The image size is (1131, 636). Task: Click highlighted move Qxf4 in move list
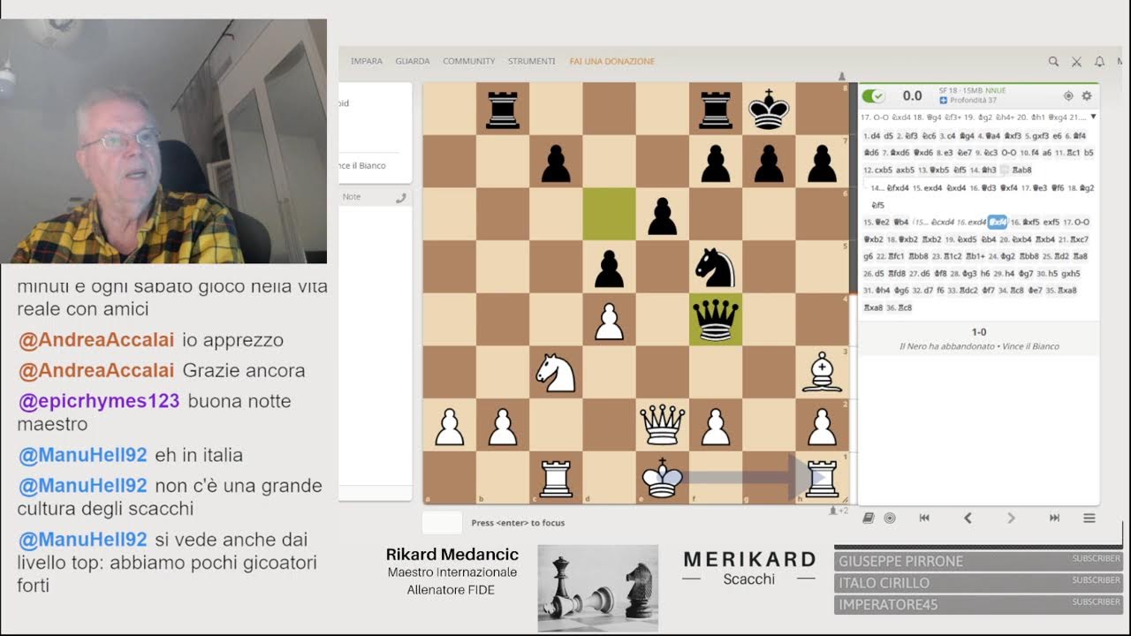(x=998, y=222)
